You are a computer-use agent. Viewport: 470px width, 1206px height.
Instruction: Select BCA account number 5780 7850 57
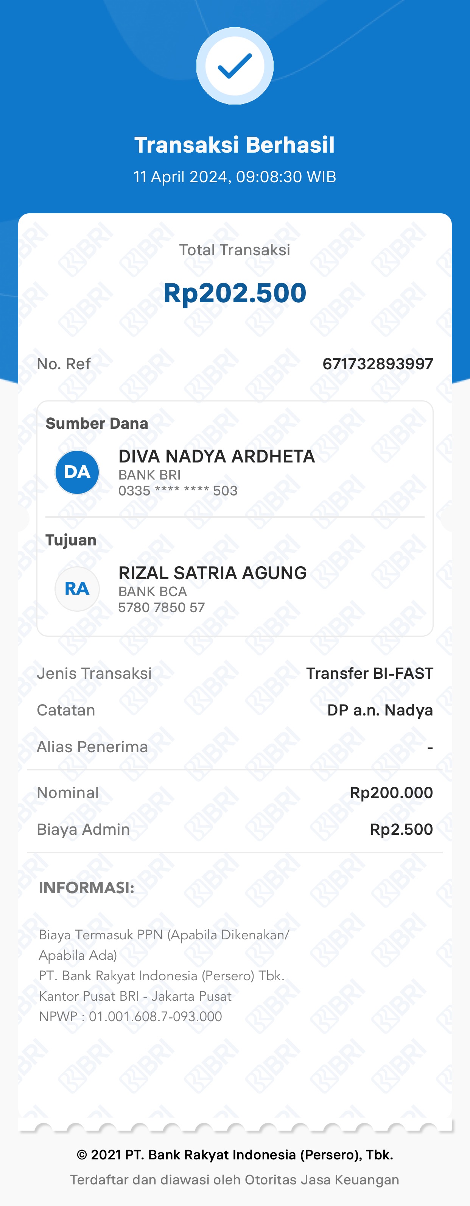pos(161,607)
